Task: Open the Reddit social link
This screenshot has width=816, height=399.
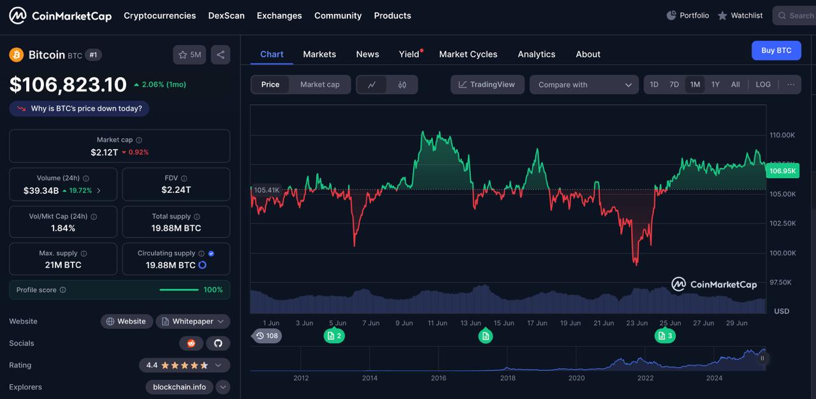Action: (191, 343)
